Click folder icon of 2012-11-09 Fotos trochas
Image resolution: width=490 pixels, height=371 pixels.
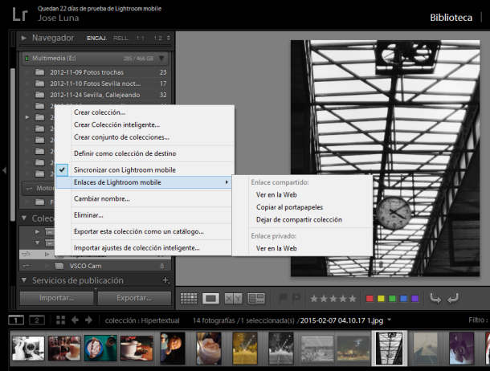[x=39, y=72]
